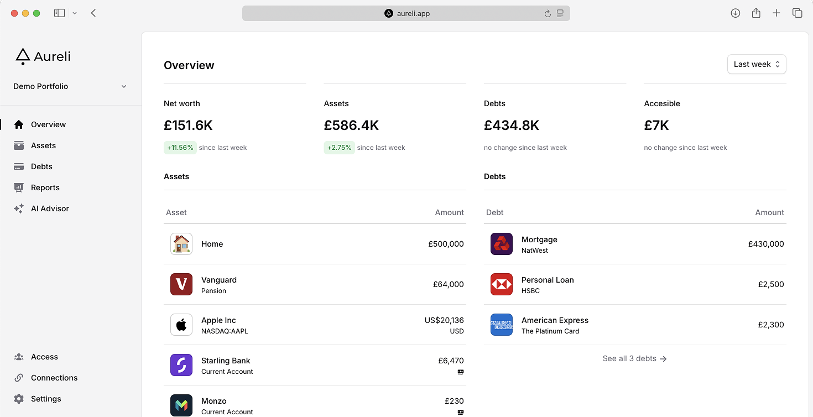Viewport: 813px width, 417px height.
Task: Go to the Assets sidebar item
Action: pos(43,145)
